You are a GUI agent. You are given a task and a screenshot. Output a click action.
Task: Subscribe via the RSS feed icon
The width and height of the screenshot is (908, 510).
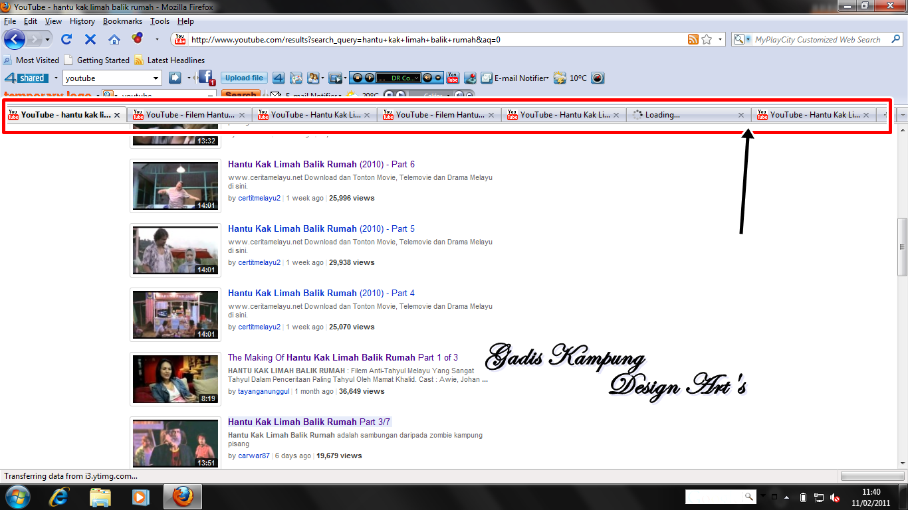pos(693,40)
